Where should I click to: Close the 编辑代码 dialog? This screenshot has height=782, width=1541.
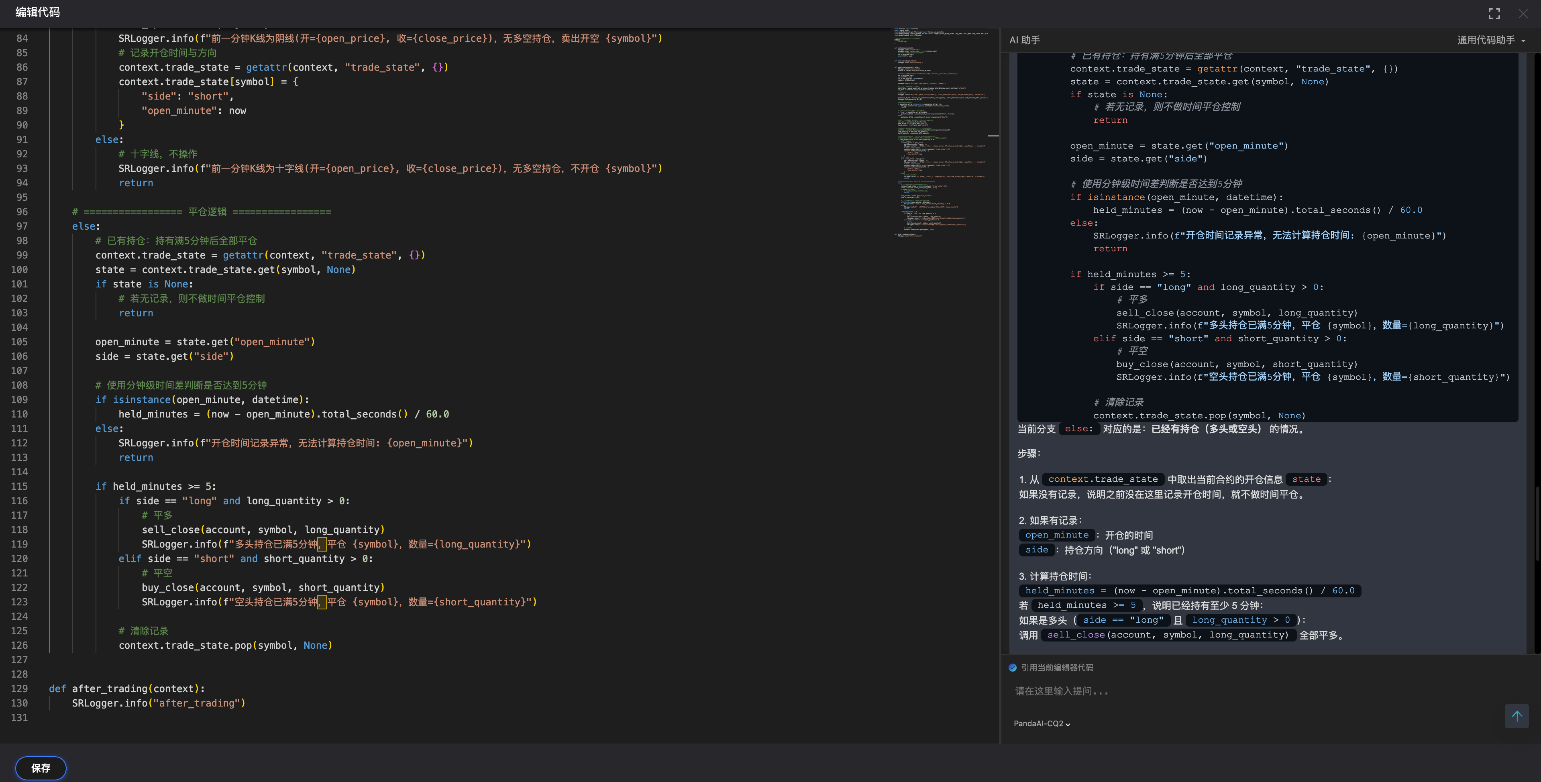click(1523, 14)
